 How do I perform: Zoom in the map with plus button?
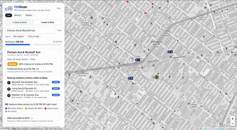coord(233,118)
